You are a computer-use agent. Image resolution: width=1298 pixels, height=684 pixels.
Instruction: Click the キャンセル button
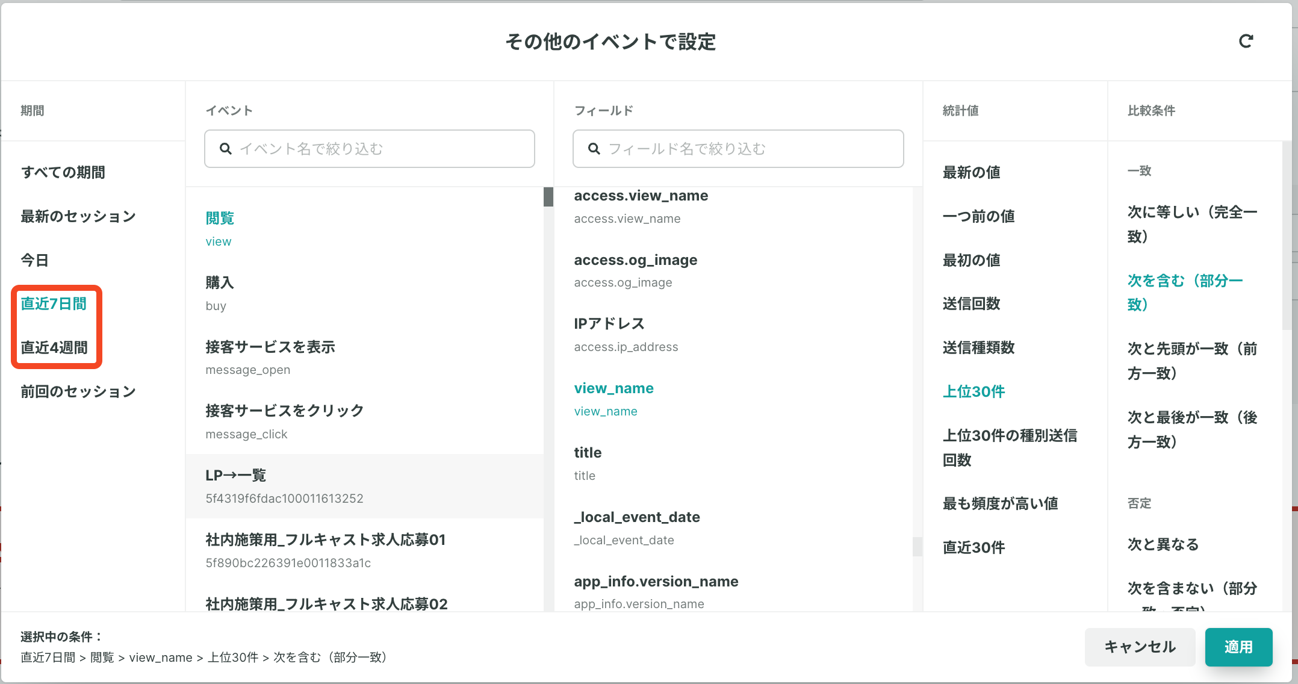[x=1140, y=647]
